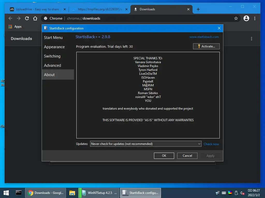The image size is (265, 198).
Task: Close the UploadHive tab
Action: coord(64,9)
